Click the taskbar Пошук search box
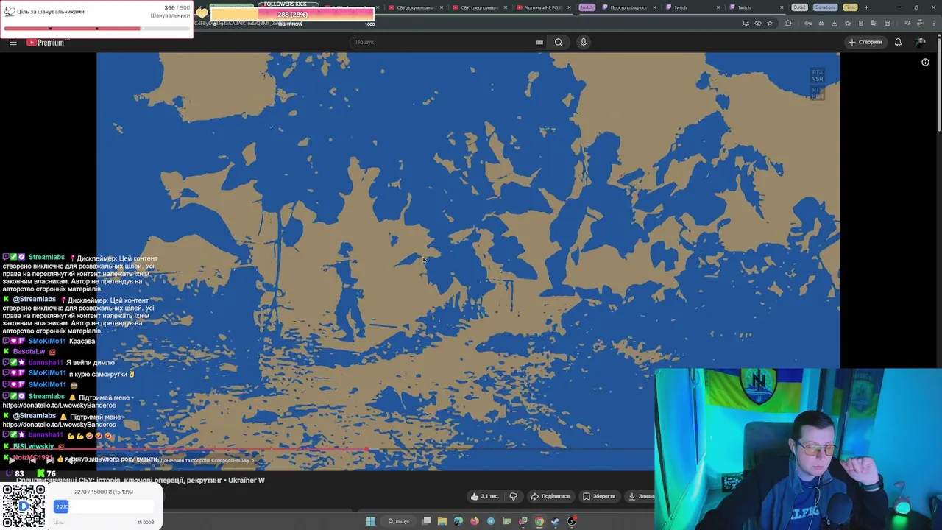942x530 pixels. [x=399, y=521]
